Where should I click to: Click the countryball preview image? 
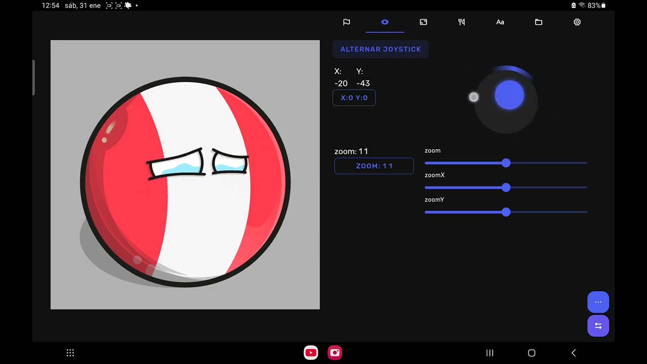pos(185,175)
